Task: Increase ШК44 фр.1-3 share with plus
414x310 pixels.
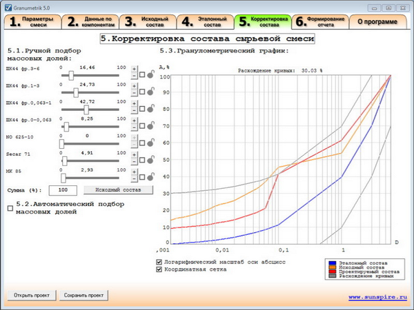Action: pos(134,86)
